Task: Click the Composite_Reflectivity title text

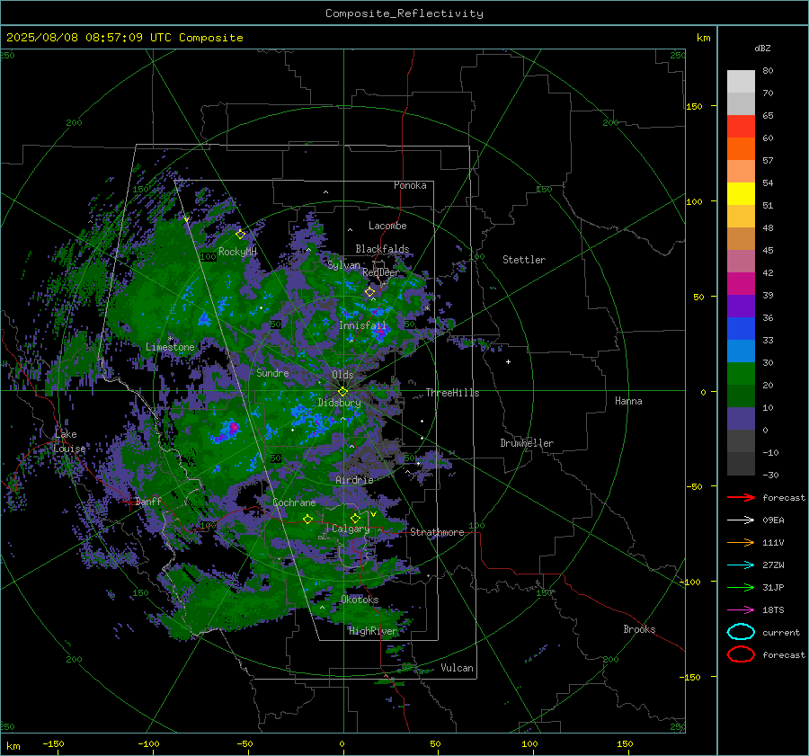Action: (404, 13)
